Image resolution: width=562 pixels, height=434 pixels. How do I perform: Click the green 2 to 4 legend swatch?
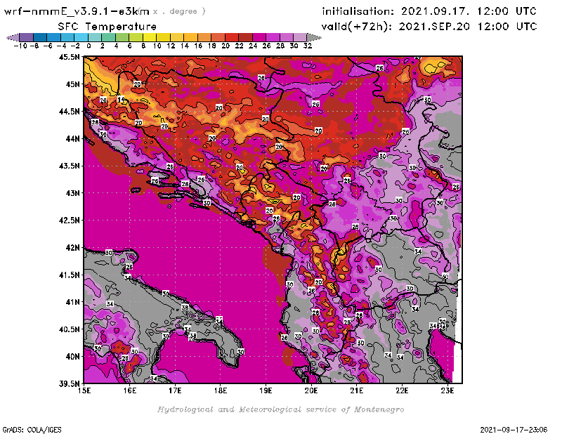tap(109, 38)
